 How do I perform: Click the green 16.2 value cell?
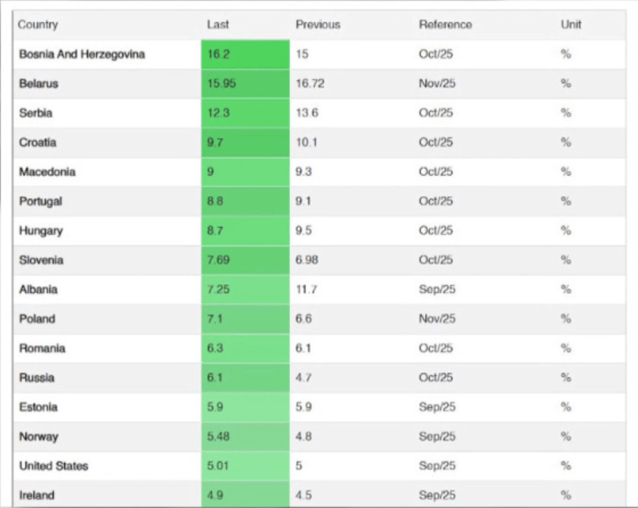point(245,55)
